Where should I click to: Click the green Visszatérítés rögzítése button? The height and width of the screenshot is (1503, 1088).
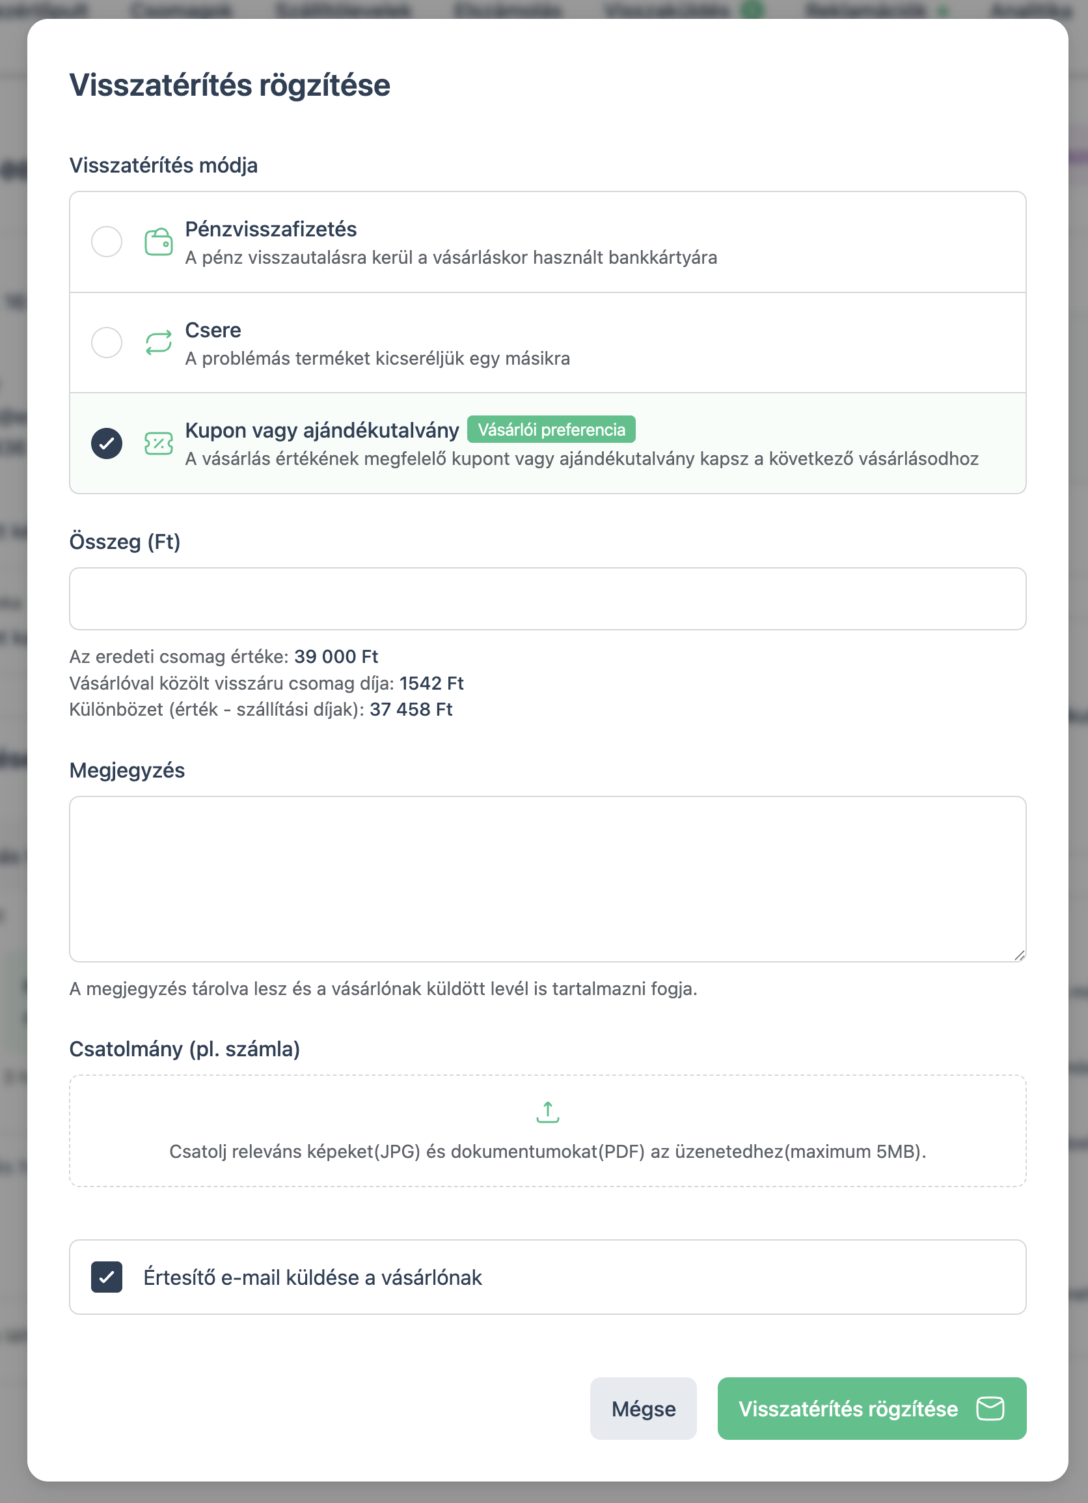(872, 1408)
